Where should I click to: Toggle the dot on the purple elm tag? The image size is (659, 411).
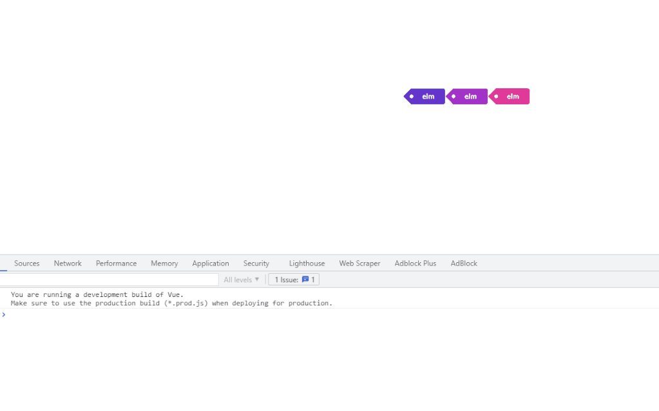412,96
